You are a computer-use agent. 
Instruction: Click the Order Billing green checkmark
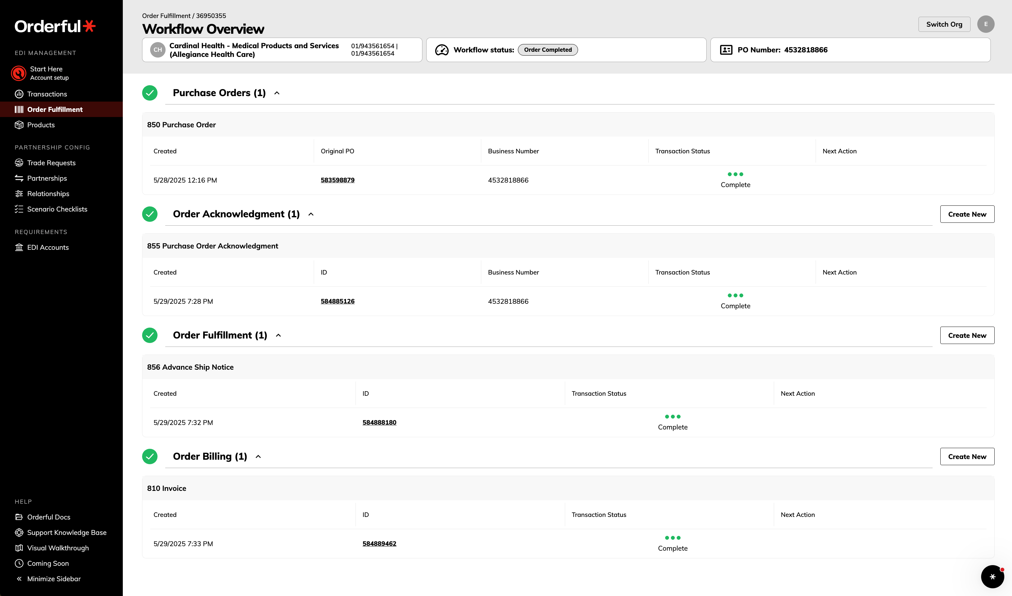point(150,456)
